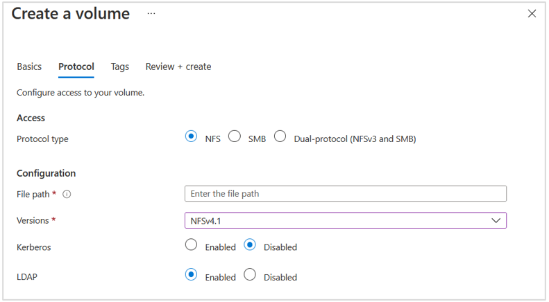
Task: Select the SMB protocol type
Action: (235, 137)
